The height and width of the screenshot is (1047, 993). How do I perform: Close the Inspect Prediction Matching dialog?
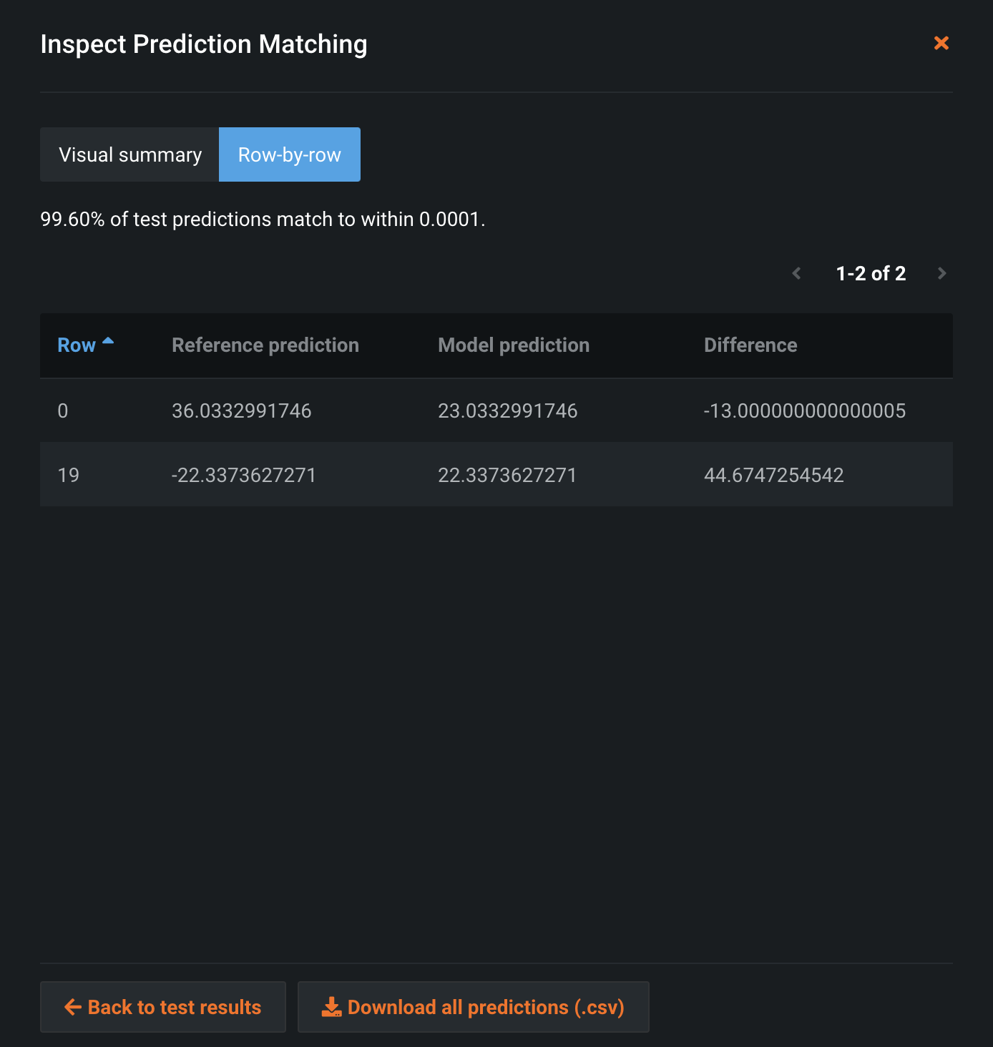pyautogui.click(x=941, y=43)
